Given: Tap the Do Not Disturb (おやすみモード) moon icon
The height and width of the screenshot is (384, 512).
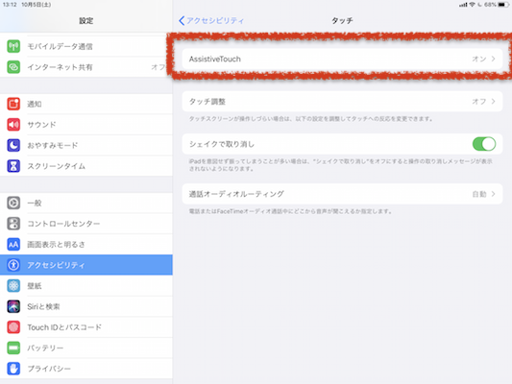Looking at the screenshot, I should (13, 145).
